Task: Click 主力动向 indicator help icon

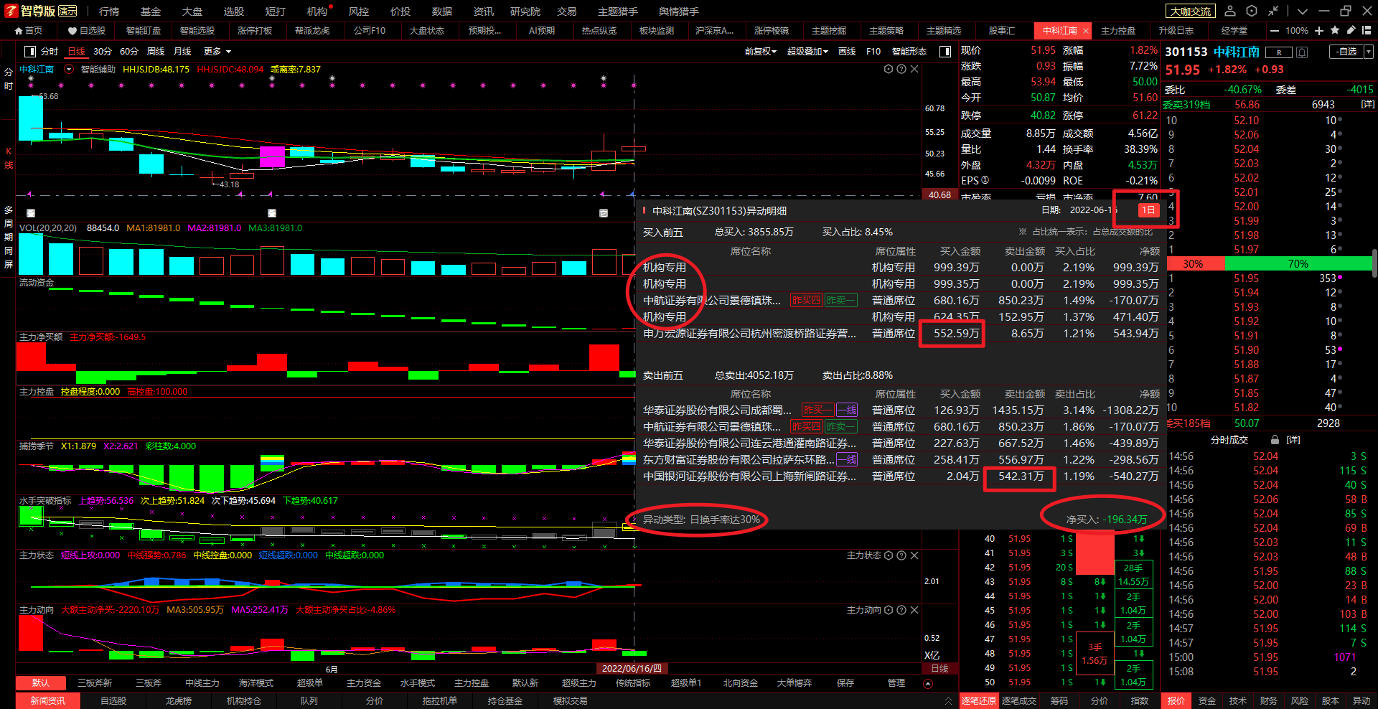Action: tap(901, 610)
